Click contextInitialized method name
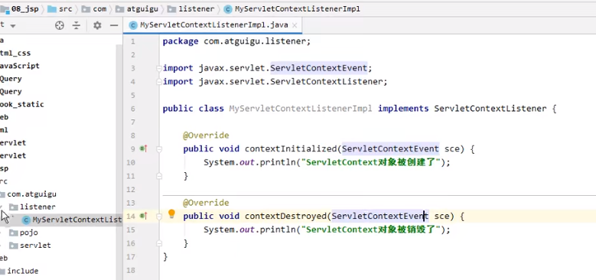Viewport: 596px width, 280px height. (291, 149)
